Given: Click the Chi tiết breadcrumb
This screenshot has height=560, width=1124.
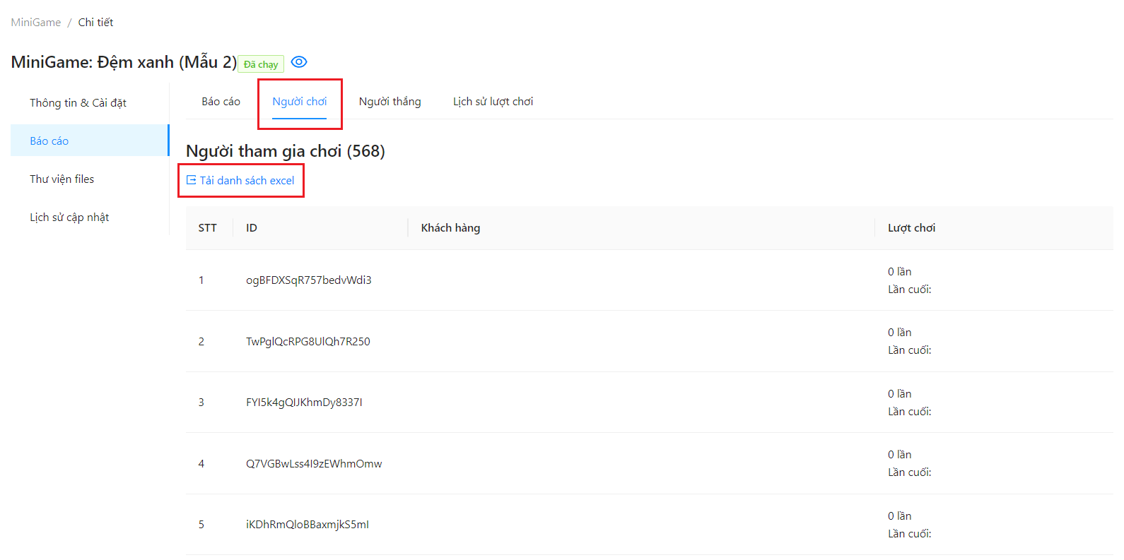Looking at the screenshot, I should pos(95,23).
